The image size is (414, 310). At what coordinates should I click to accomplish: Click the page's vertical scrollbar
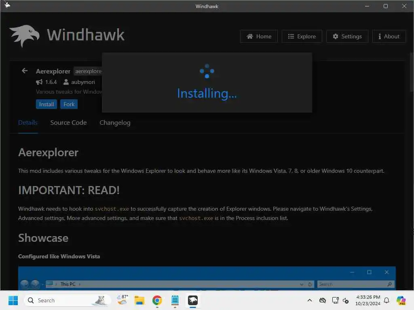coord(412,72)
